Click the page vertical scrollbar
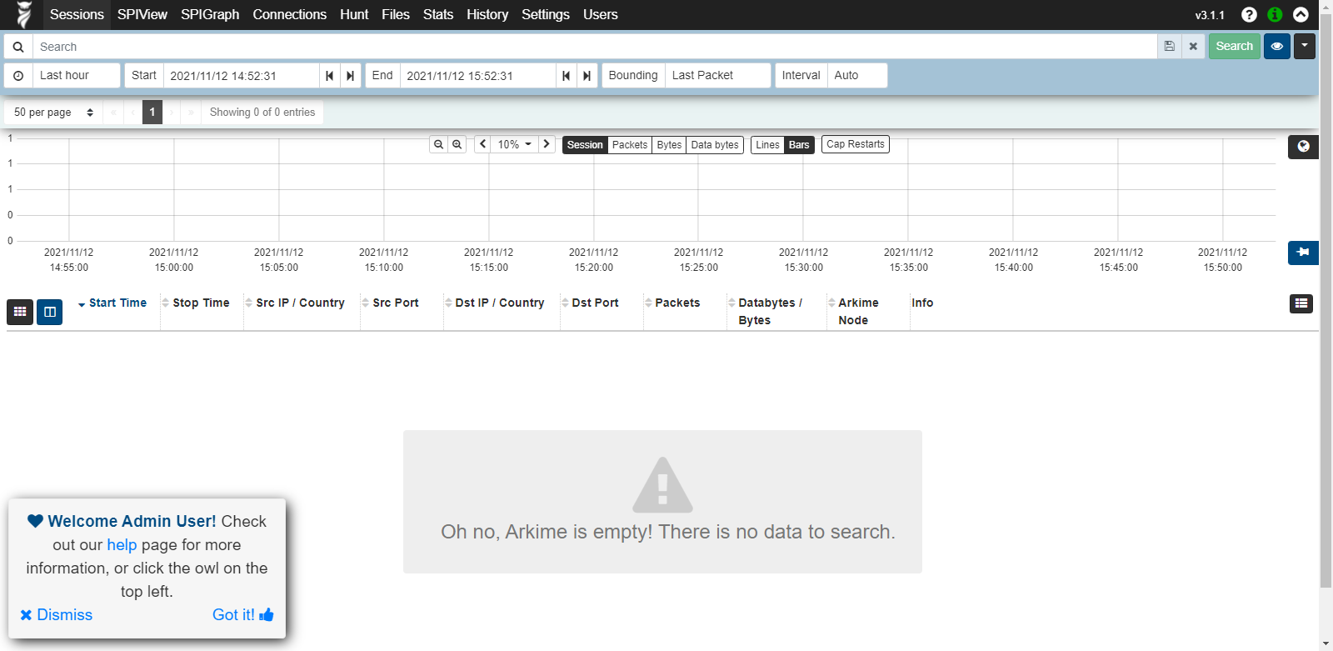This screenshot has height=651, width=1333. point(1326,300)
